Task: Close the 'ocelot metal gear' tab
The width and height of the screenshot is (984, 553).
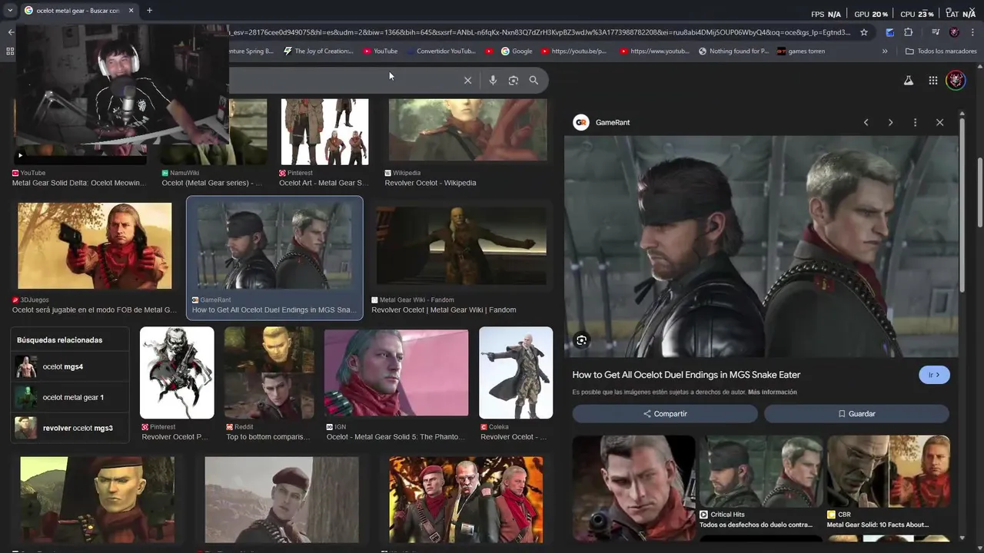Action: (131, 10)
